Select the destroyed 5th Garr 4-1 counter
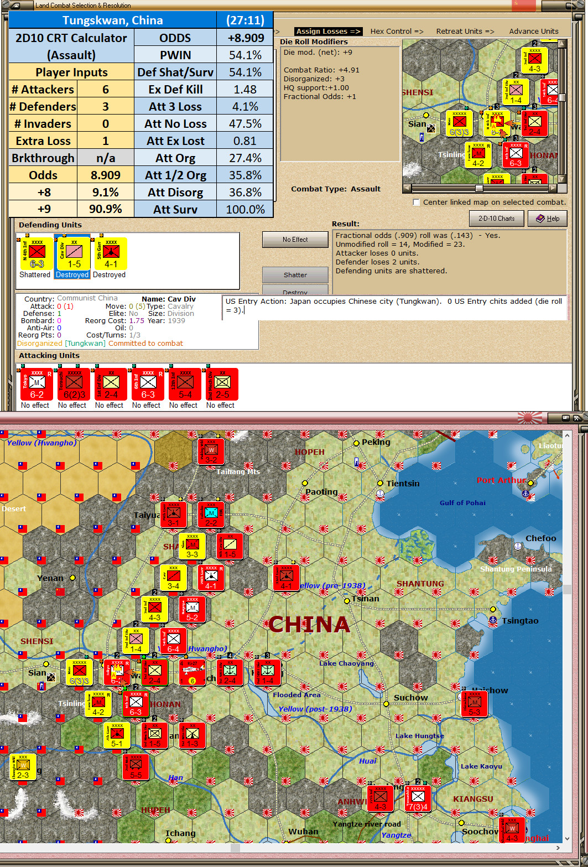 tap(110, 253)
